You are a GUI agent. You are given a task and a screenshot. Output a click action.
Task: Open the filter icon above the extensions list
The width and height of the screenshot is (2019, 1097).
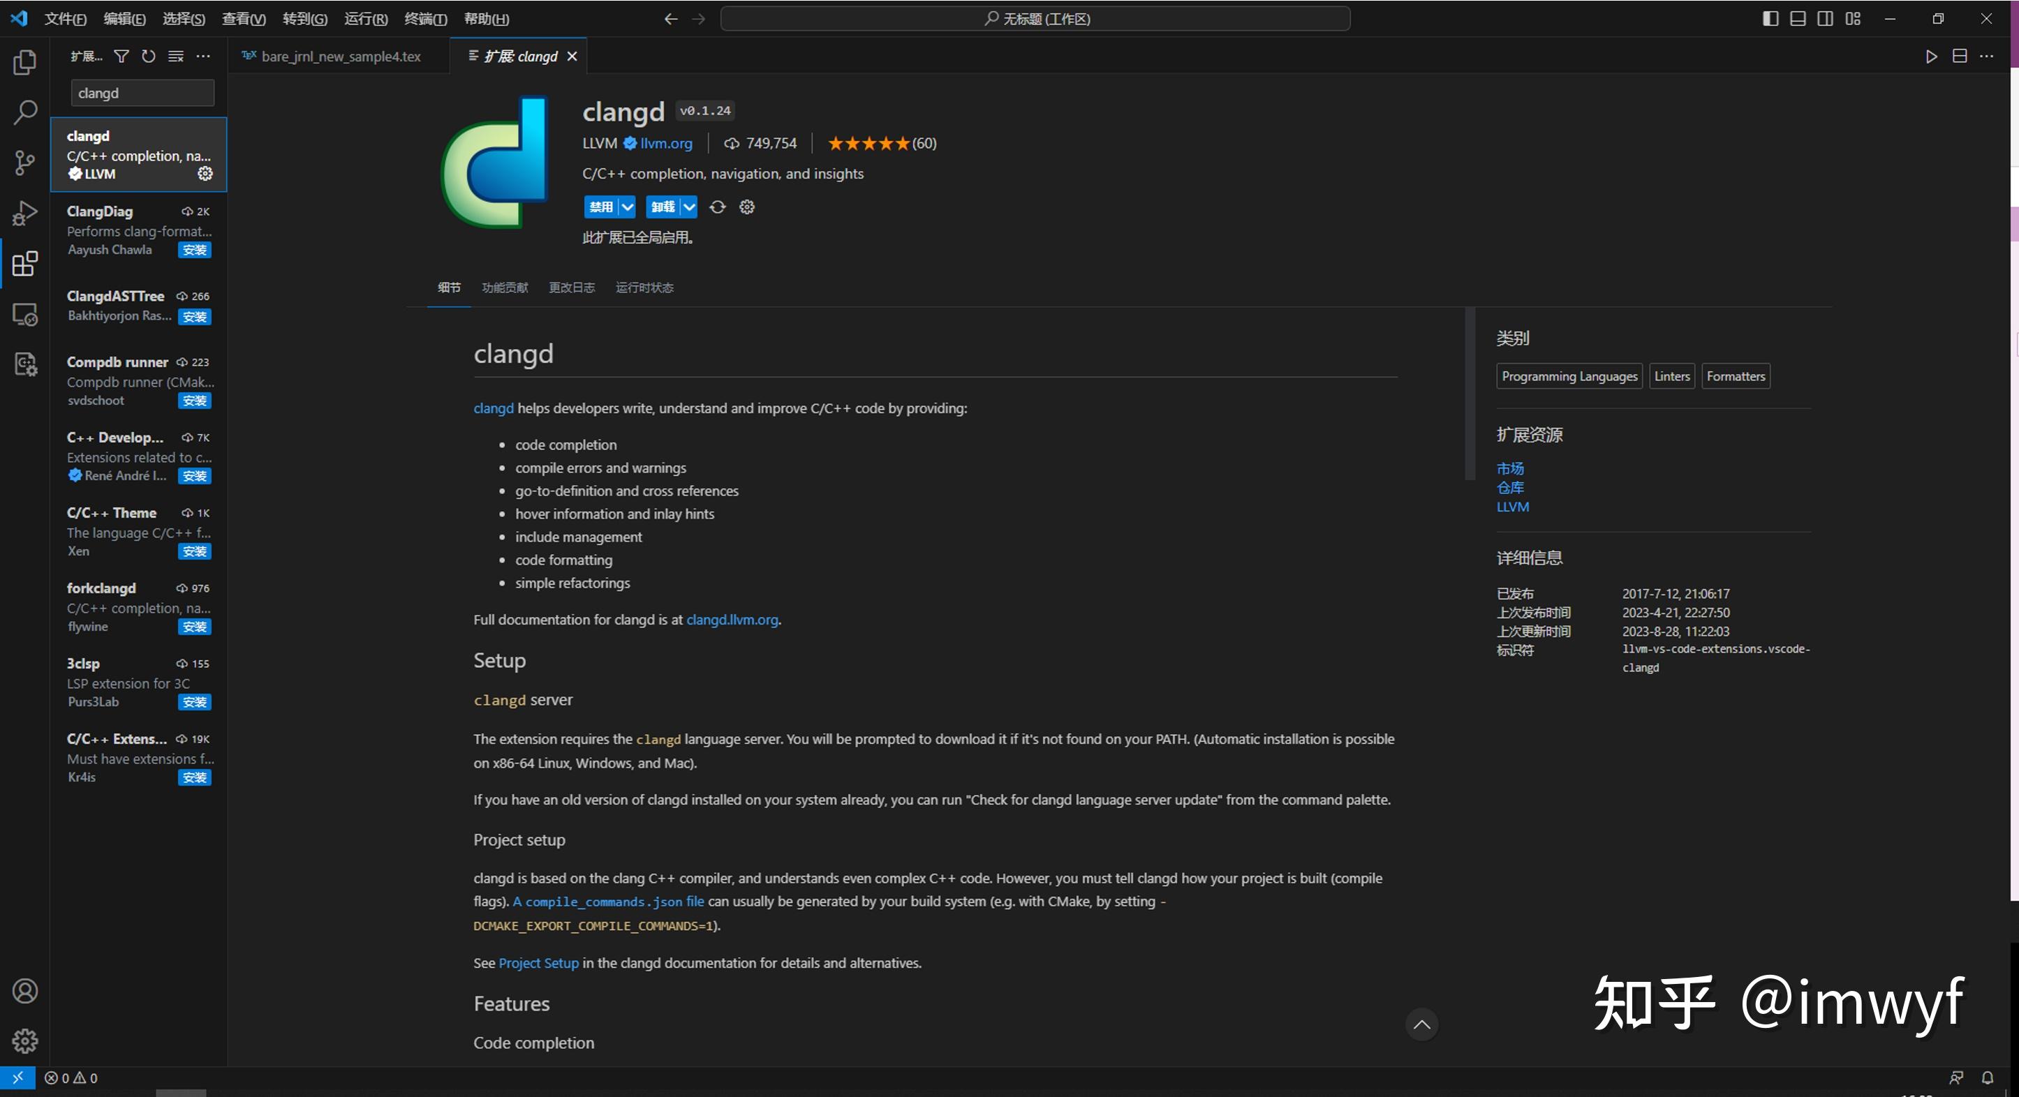click(x=121, y=56)
